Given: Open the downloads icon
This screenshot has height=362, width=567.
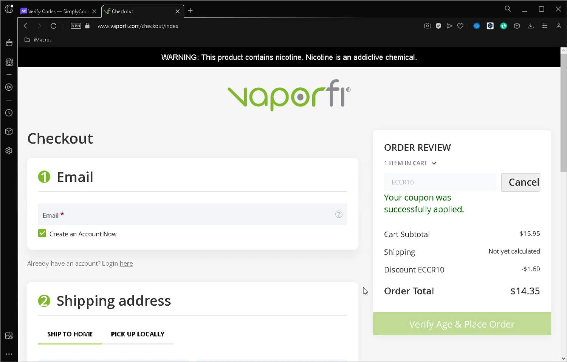Looking at the screenshot, I should [x=531, y=26].
